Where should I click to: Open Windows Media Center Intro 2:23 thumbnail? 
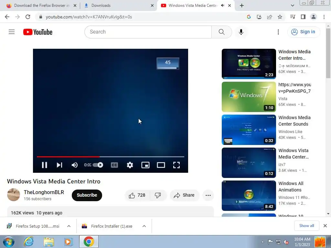coord(249,64)
